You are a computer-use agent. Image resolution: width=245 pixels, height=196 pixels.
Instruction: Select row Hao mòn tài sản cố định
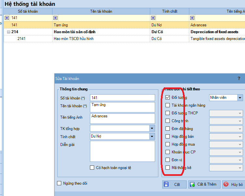124,32
